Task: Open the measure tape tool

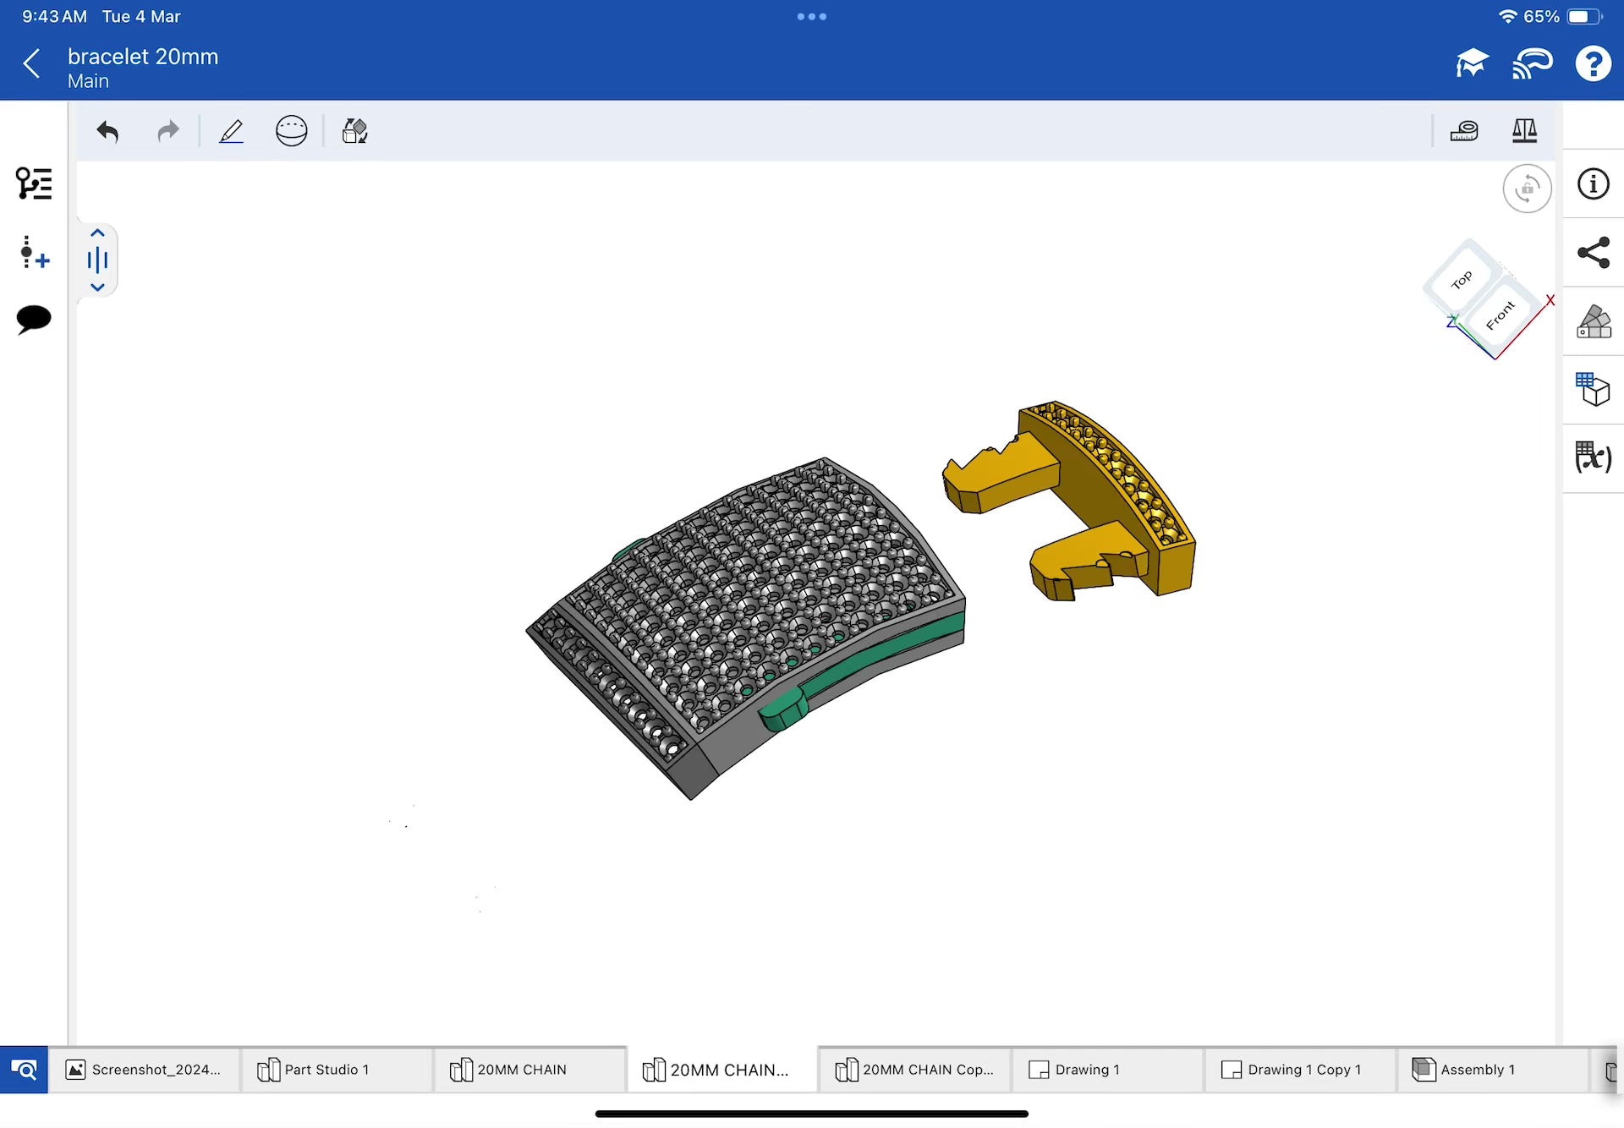Action: 1463,131
